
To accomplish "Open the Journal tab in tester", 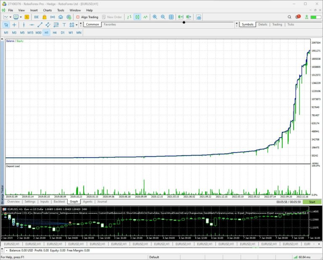I will pyautogui.click(x=102, y=202).
